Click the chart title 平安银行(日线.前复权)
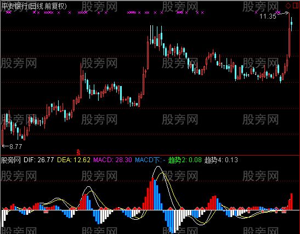The image size is (300, 234). 34,6
